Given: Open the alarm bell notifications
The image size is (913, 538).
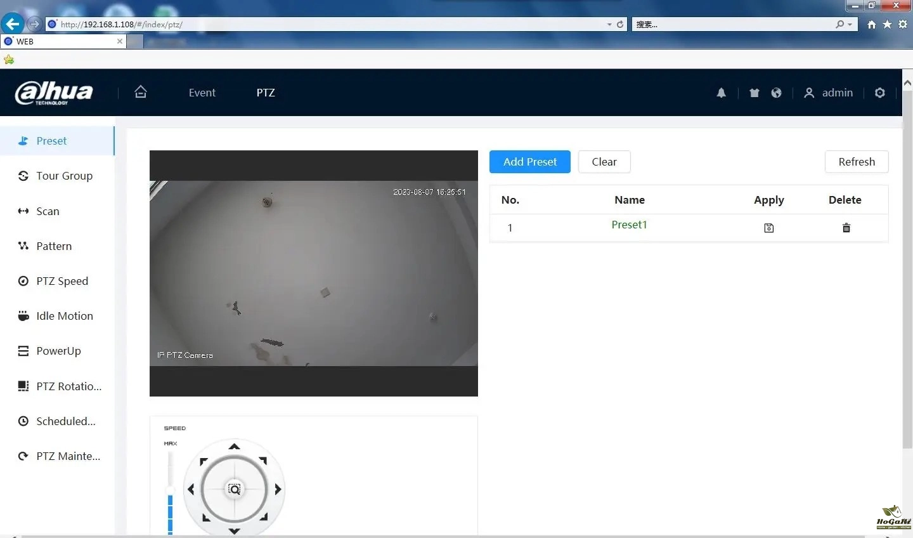Looking at the screenshot, I should click(x=721, y=93).
